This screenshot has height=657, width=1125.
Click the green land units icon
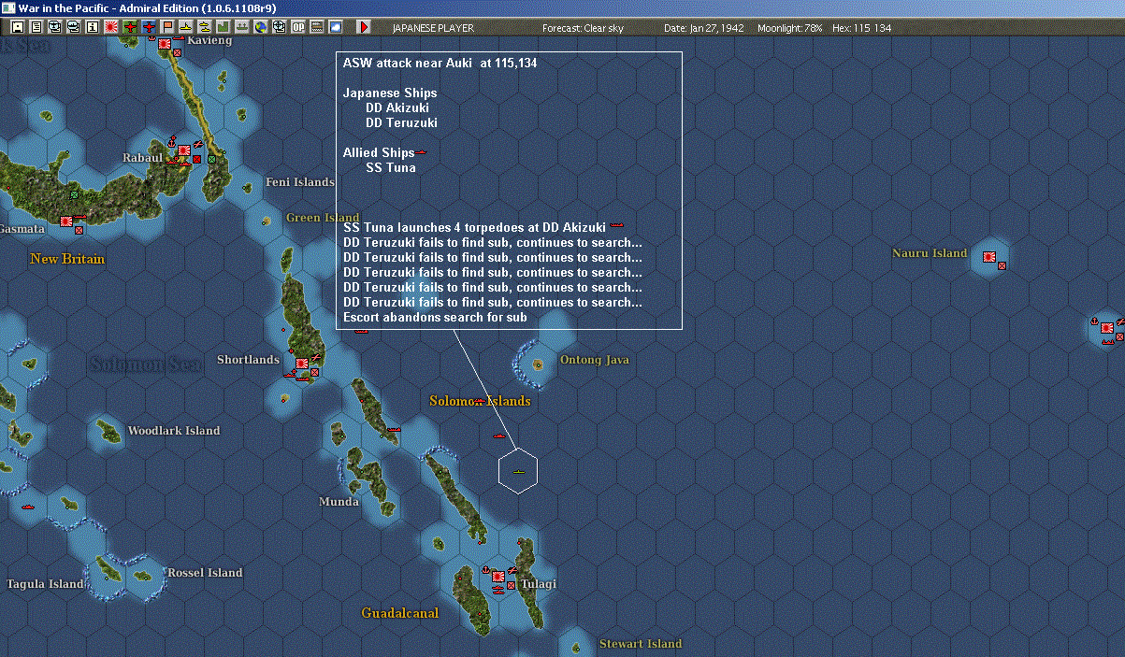tap(223, 27)
